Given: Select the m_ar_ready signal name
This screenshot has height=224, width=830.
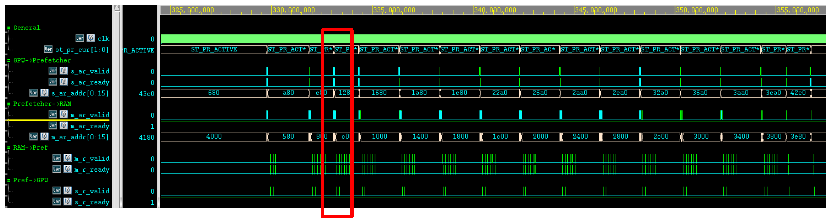Looking at the screenshot, I should 89,126.
